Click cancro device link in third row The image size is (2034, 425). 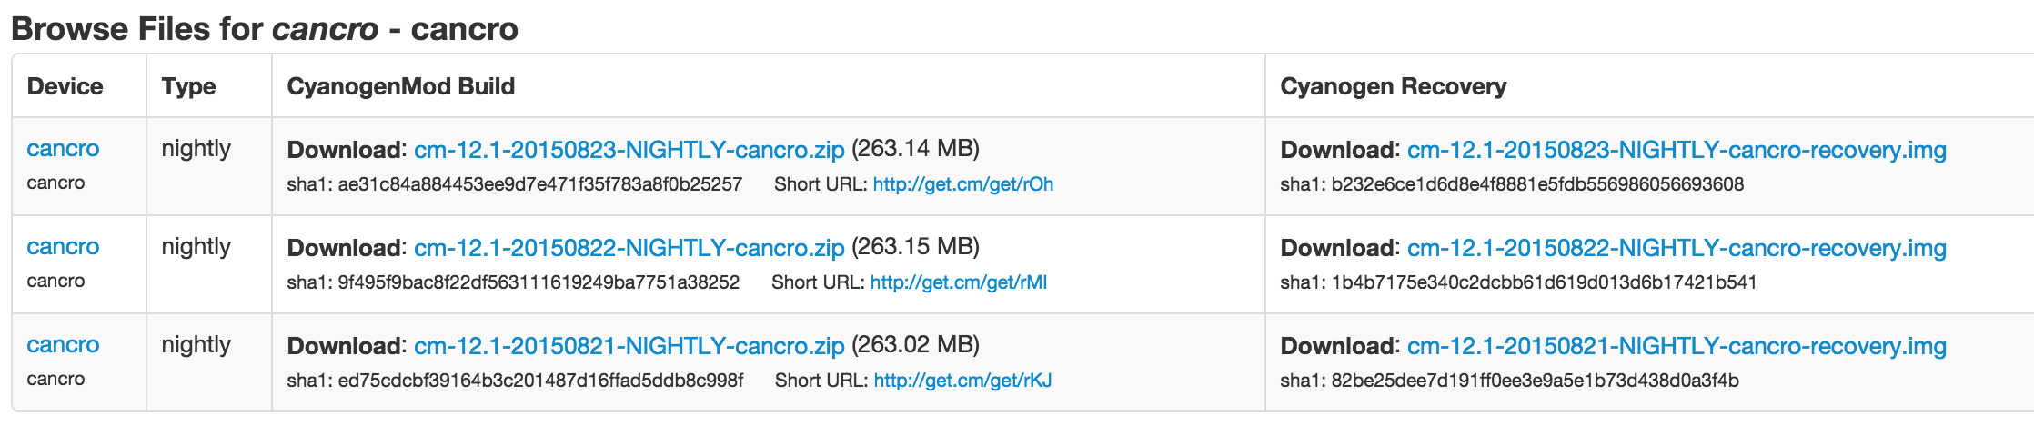pyautogui.click(x=63, y=345)
